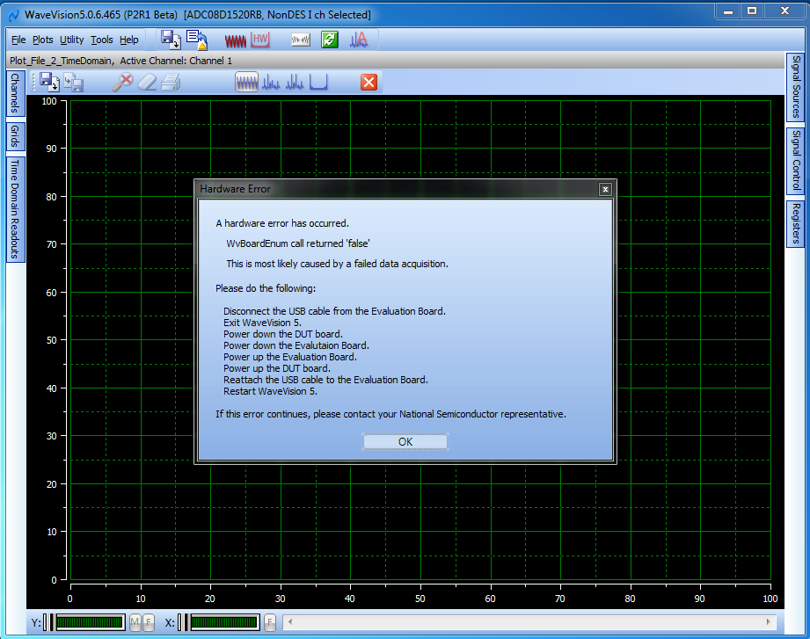Image resolution: width=810 pixels, height=639 pixels.
Task: Click the HW hardware icon
Action: click(x=261, y=40)
